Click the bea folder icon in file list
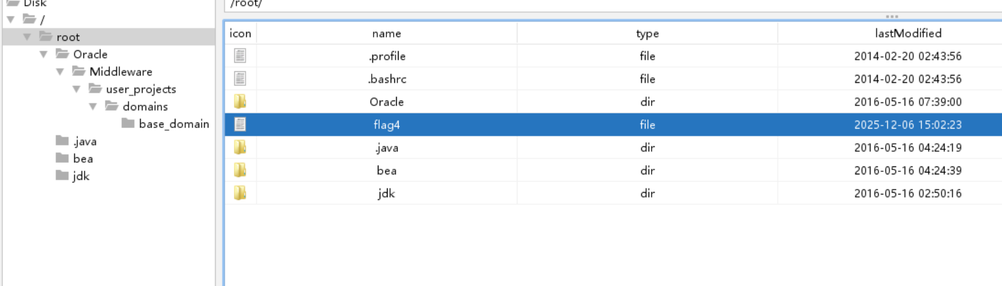The image size is (1002, 286). coord(240,170)
